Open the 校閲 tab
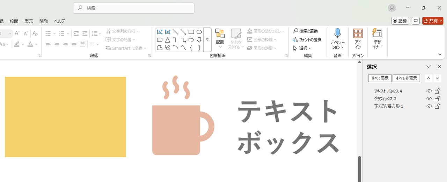The image size is (447, 182). pos(14,21)
